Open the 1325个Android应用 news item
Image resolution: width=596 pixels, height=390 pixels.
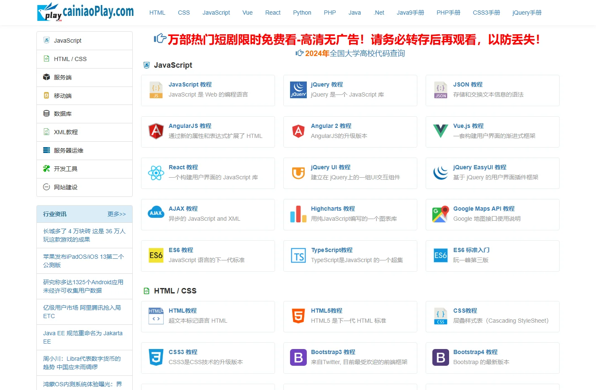click(83, 286)
